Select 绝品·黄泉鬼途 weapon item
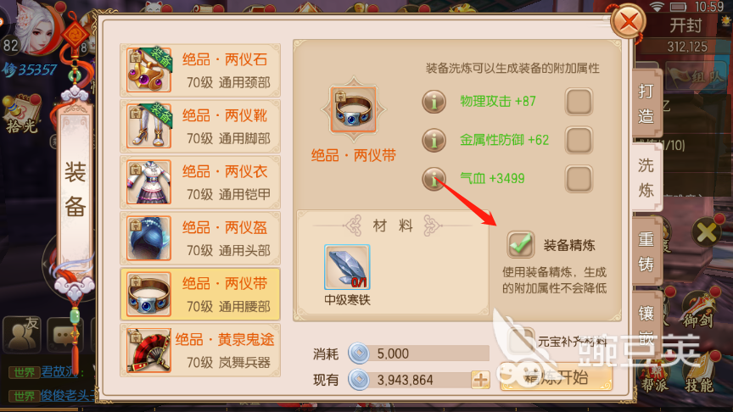Screen dimensions: 733x412 [x=200, y=350]
